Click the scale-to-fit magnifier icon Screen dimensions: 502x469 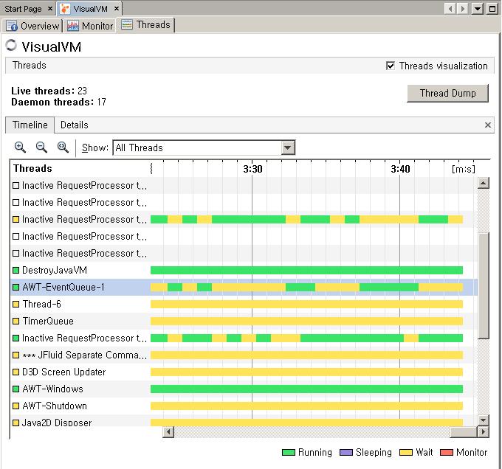coord(63,147)
